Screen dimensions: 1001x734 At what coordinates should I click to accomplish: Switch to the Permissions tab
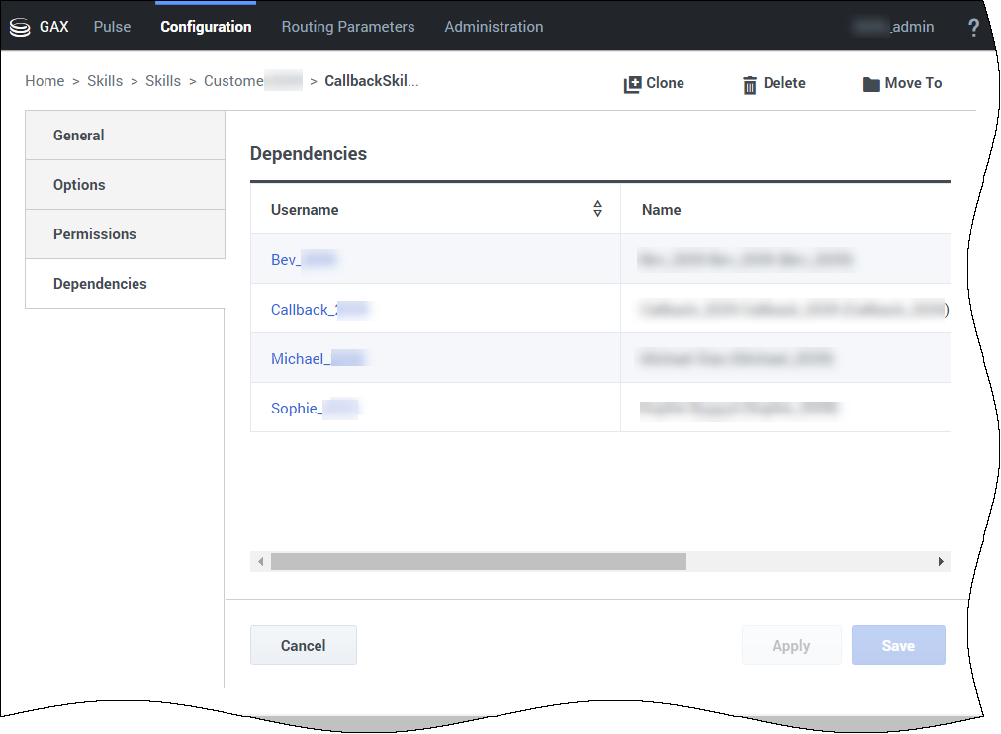coord(95,234)
